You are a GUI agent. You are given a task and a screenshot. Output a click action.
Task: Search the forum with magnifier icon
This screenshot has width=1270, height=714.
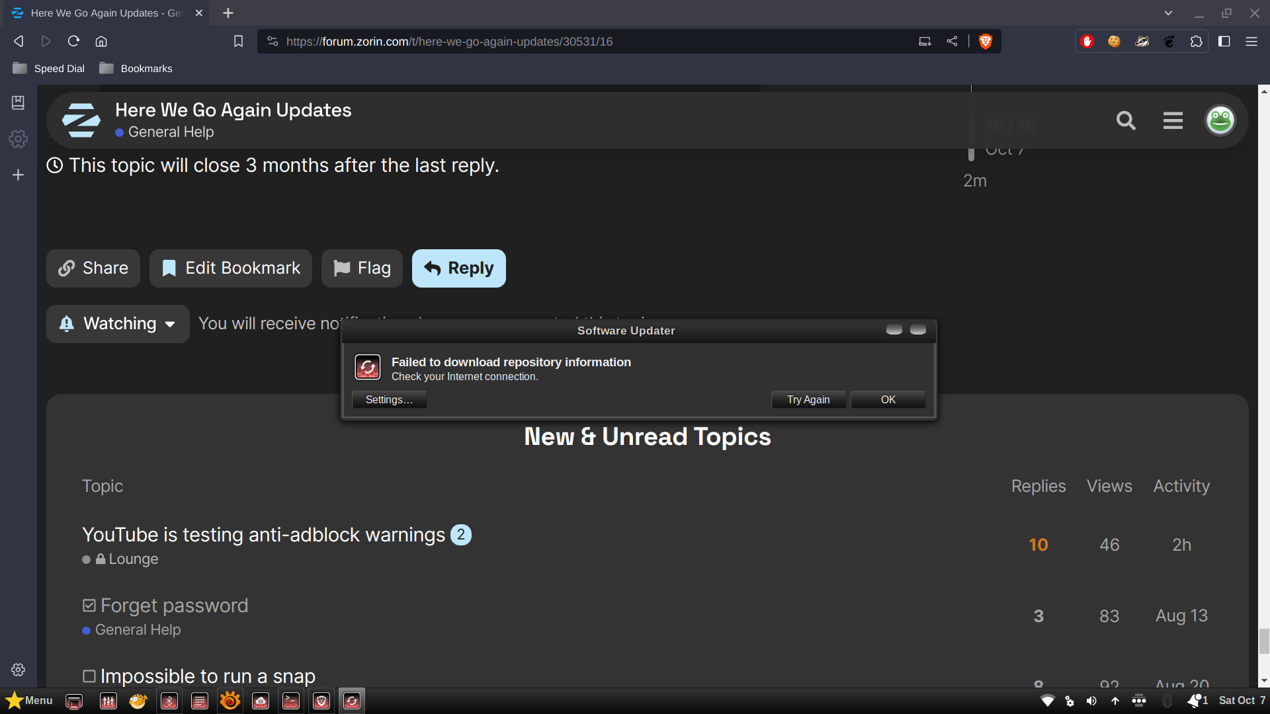(1126, 120)
